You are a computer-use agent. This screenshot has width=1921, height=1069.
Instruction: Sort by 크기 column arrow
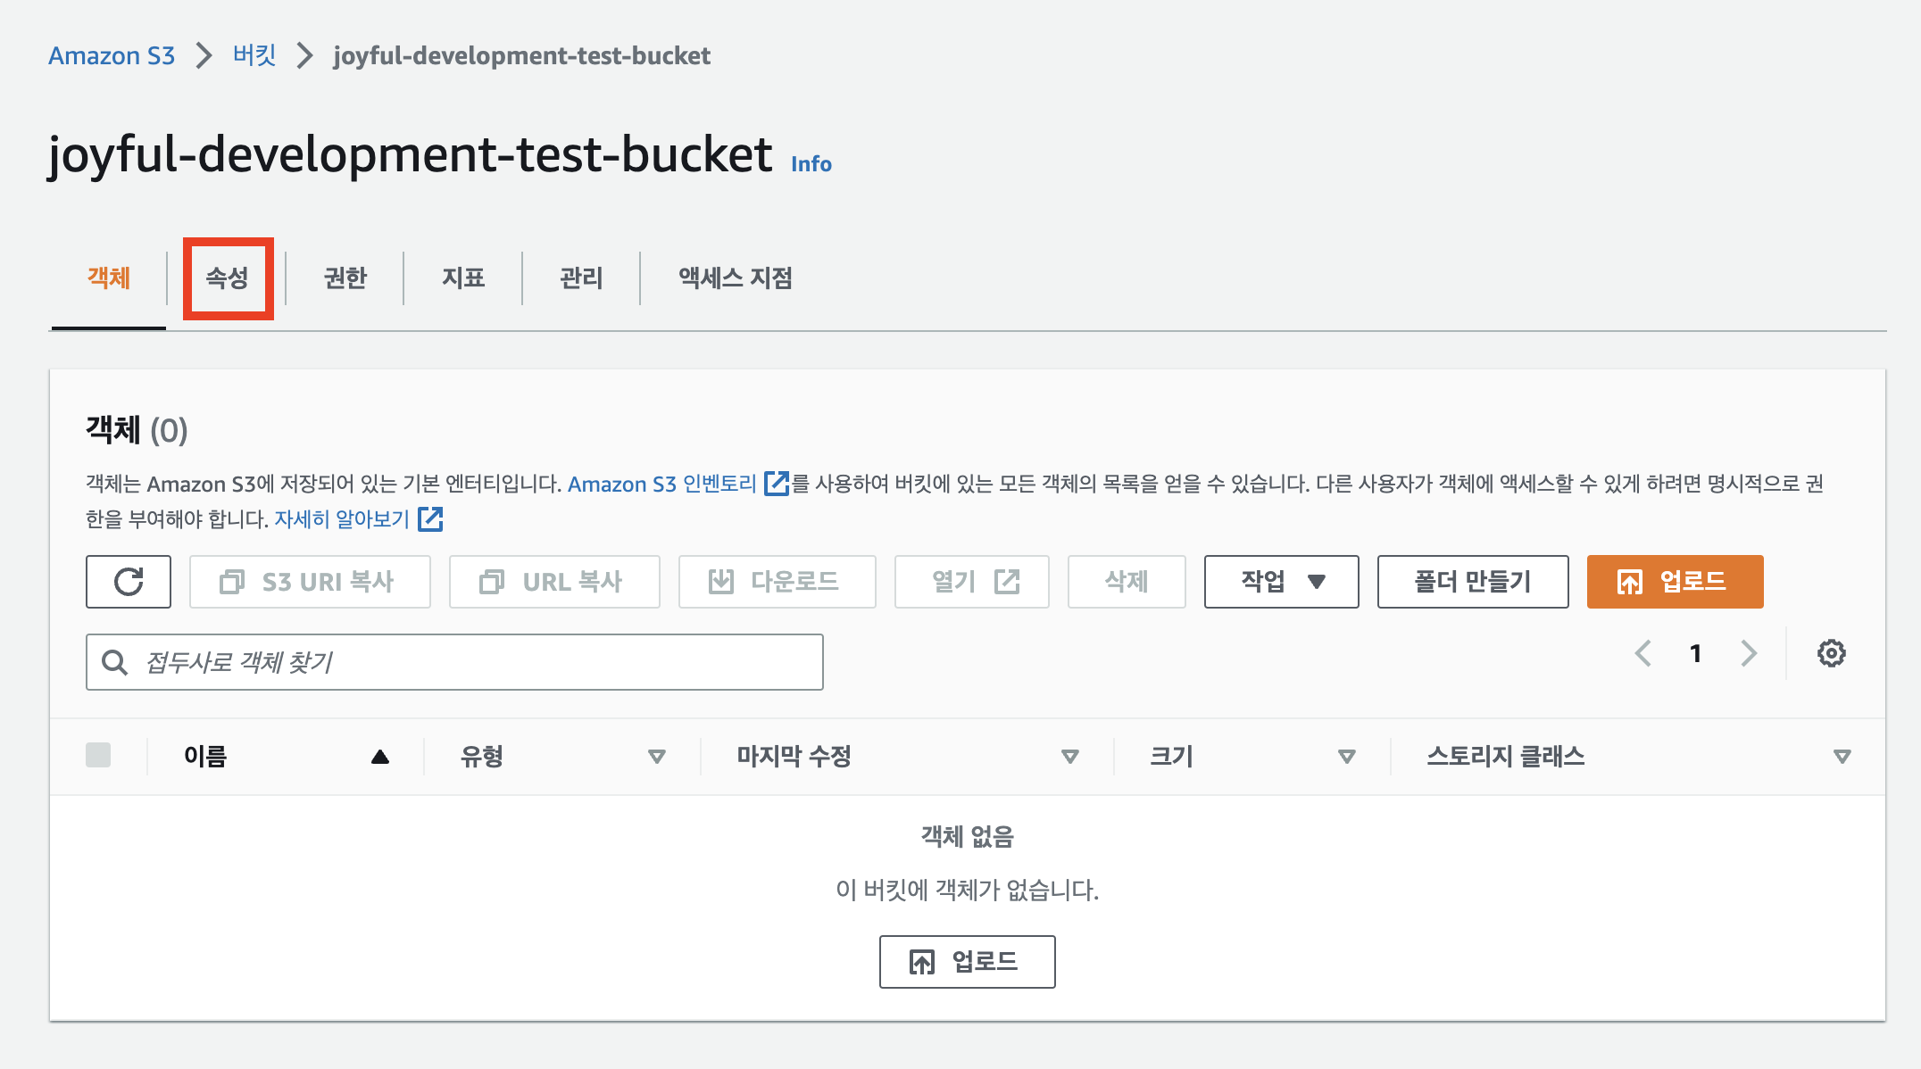(1347, 757)
